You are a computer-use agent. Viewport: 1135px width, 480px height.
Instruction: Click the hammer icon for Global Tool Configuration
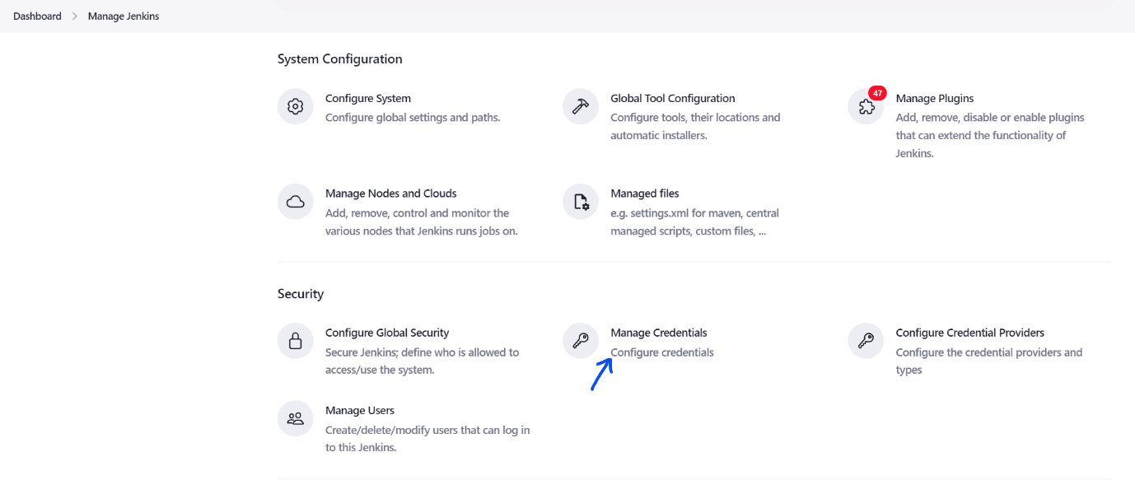click(581, 107)
